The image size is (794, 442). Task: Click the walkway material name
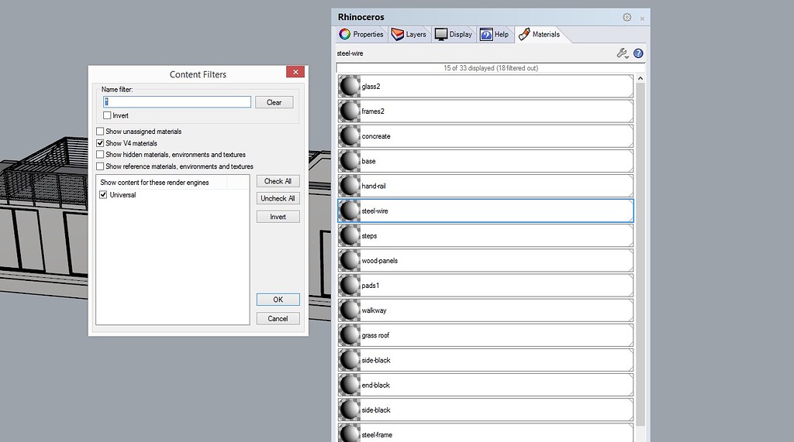tap(374, 310)
